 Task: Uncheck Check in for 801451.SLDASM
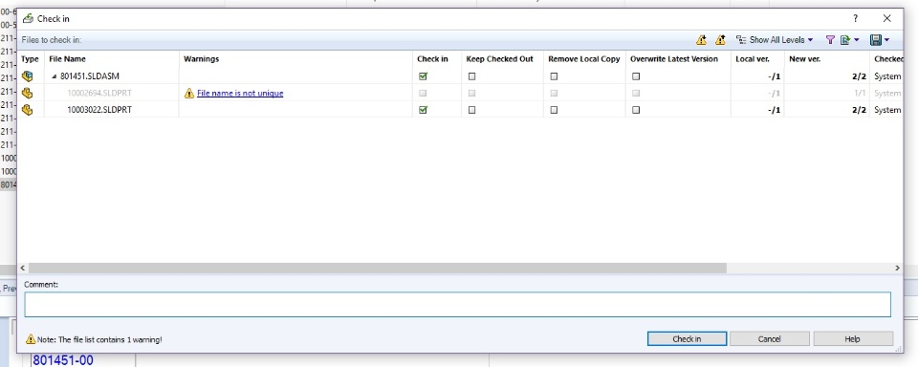pos(424,76)
